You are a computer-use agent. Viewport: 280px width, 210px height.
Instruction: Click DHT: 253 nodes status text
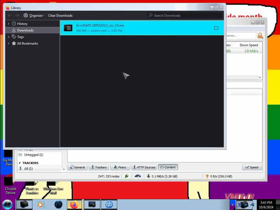(x=109, y=176)
